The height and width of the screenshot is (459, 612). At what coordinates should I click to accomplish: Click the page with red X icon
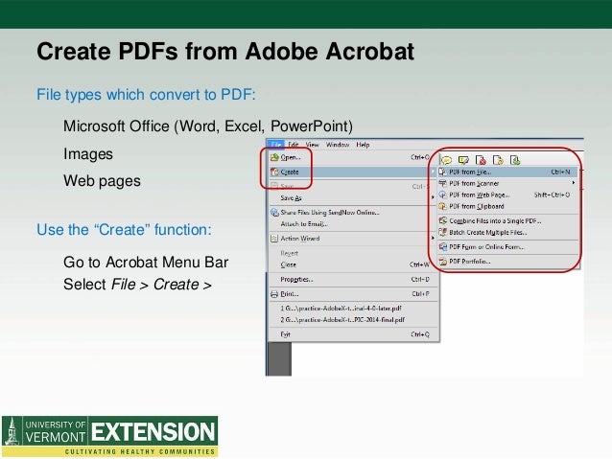[481, 160]
